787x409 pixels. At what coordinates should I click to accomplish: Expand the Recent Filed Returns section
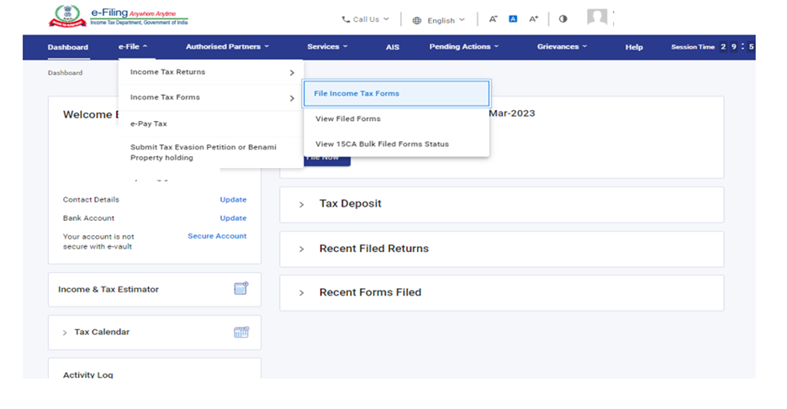tap(373, 249)
